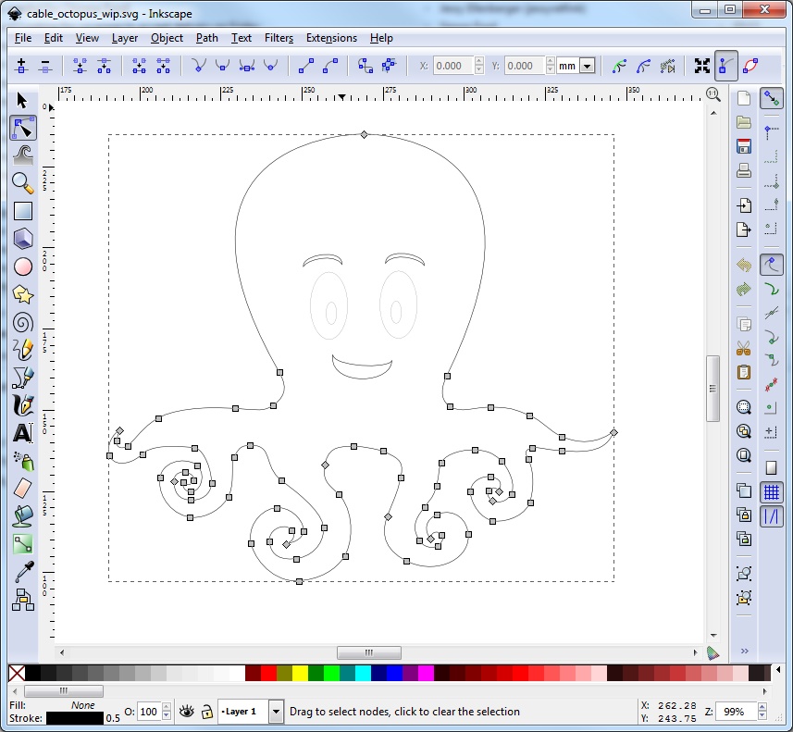The width and height of the screenshot is (793, 732).
Task: Insert new nodes into the selected path
Action: pos(20,66)
